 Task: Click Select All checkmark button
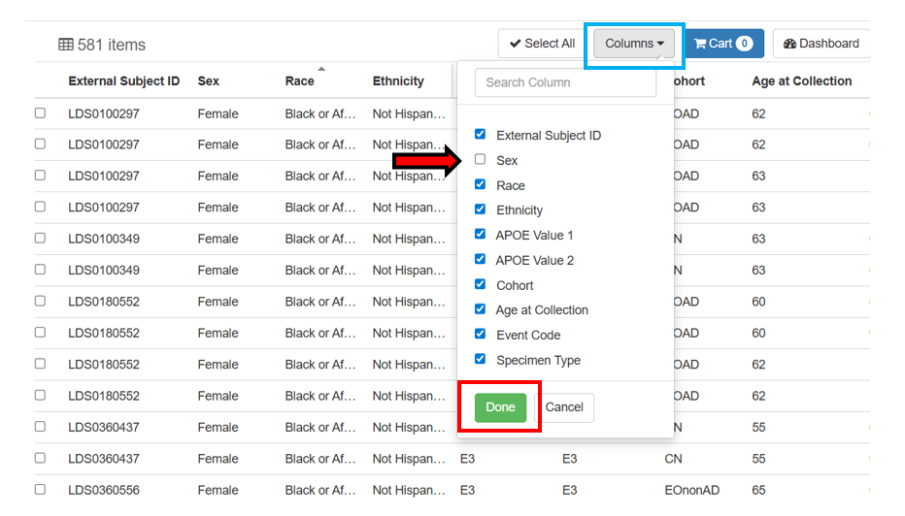click(542, 44)
